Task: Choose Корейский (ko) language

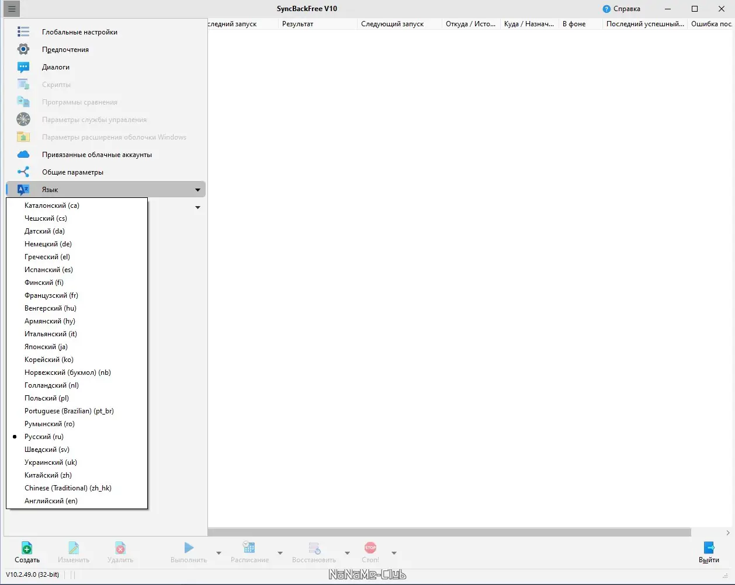Action: coord(77,360)
